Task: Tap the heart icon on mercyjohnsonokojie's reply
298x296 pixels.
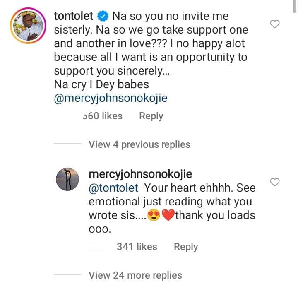Action: 275,182
